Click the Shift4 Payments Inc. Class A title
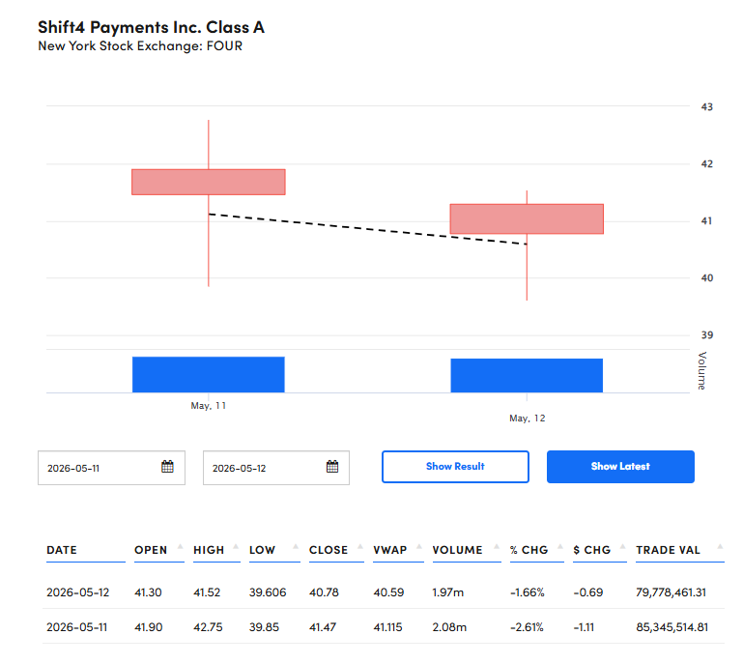Screen dimensions: 743x664 [151, 27]
